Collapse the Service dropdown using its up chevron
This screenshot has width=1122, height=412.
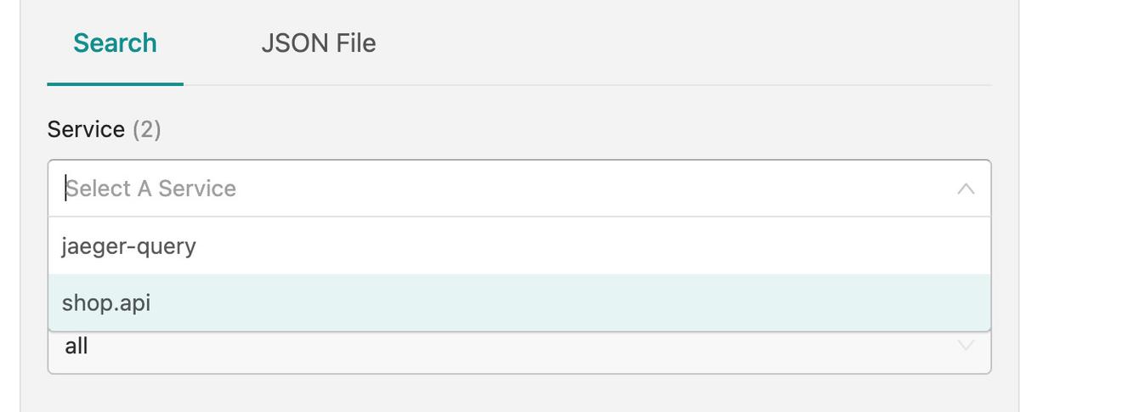tap(966, 189)
